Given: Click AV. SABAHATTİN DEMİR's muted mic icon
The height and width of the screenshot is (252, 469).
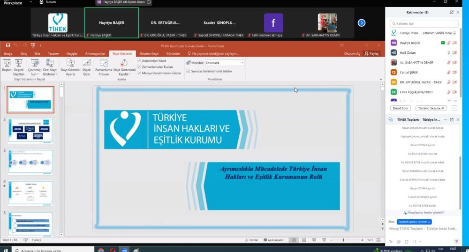Looking at the screenshot, I should [449, 62].
